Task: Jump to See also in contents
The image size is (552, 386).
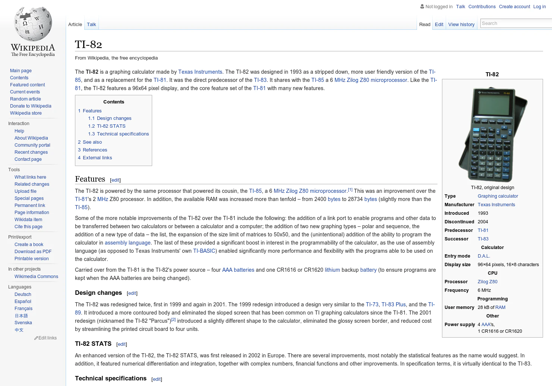Action: [90, 142]
